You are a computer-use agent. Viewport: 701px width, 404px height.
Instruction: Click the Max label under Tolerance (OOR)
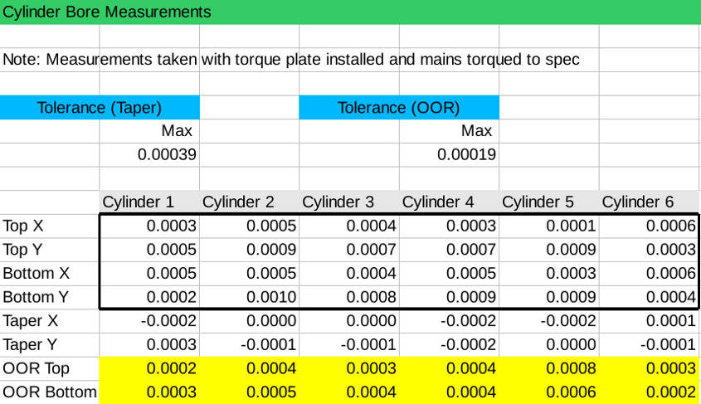[476, 131]
